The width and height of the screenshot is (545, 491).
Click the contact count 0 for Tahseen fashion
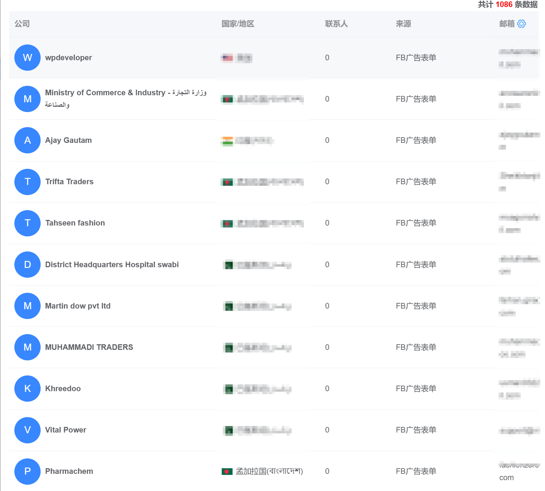pos(327,223)
